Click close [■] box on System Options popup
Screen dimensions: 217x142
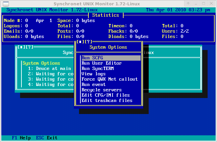pyautogui.click(x=80, y=42)
